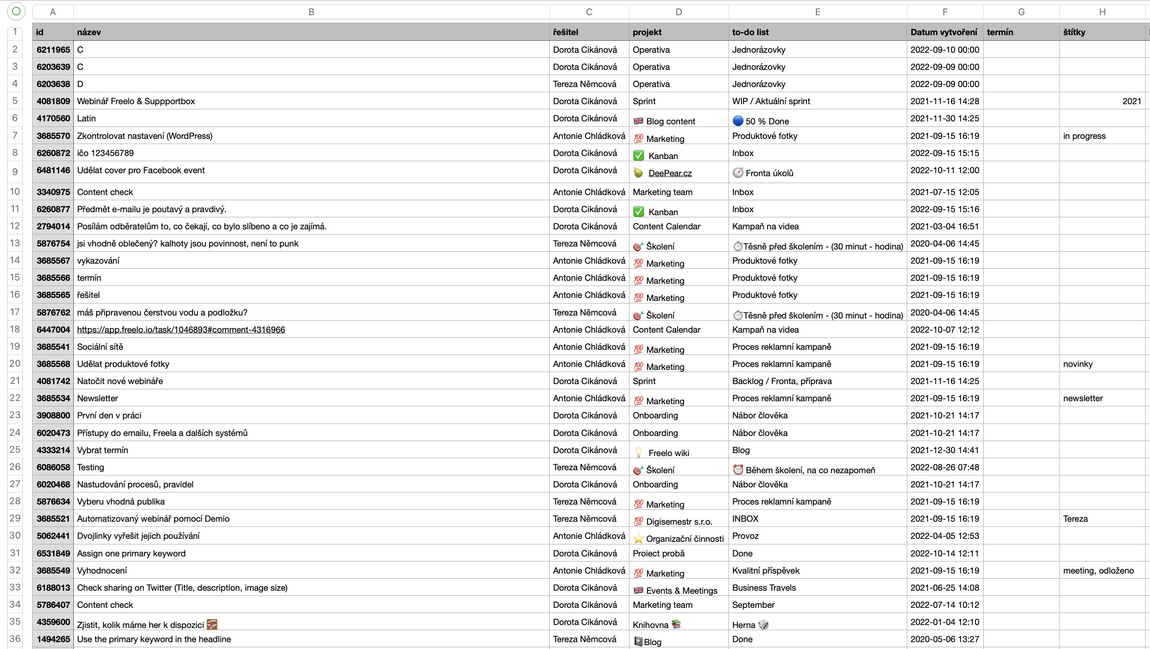This screenshot has height=649, width=1150.
Task: Click the target icon in row 26 Školení
Action: pos(638,470)
